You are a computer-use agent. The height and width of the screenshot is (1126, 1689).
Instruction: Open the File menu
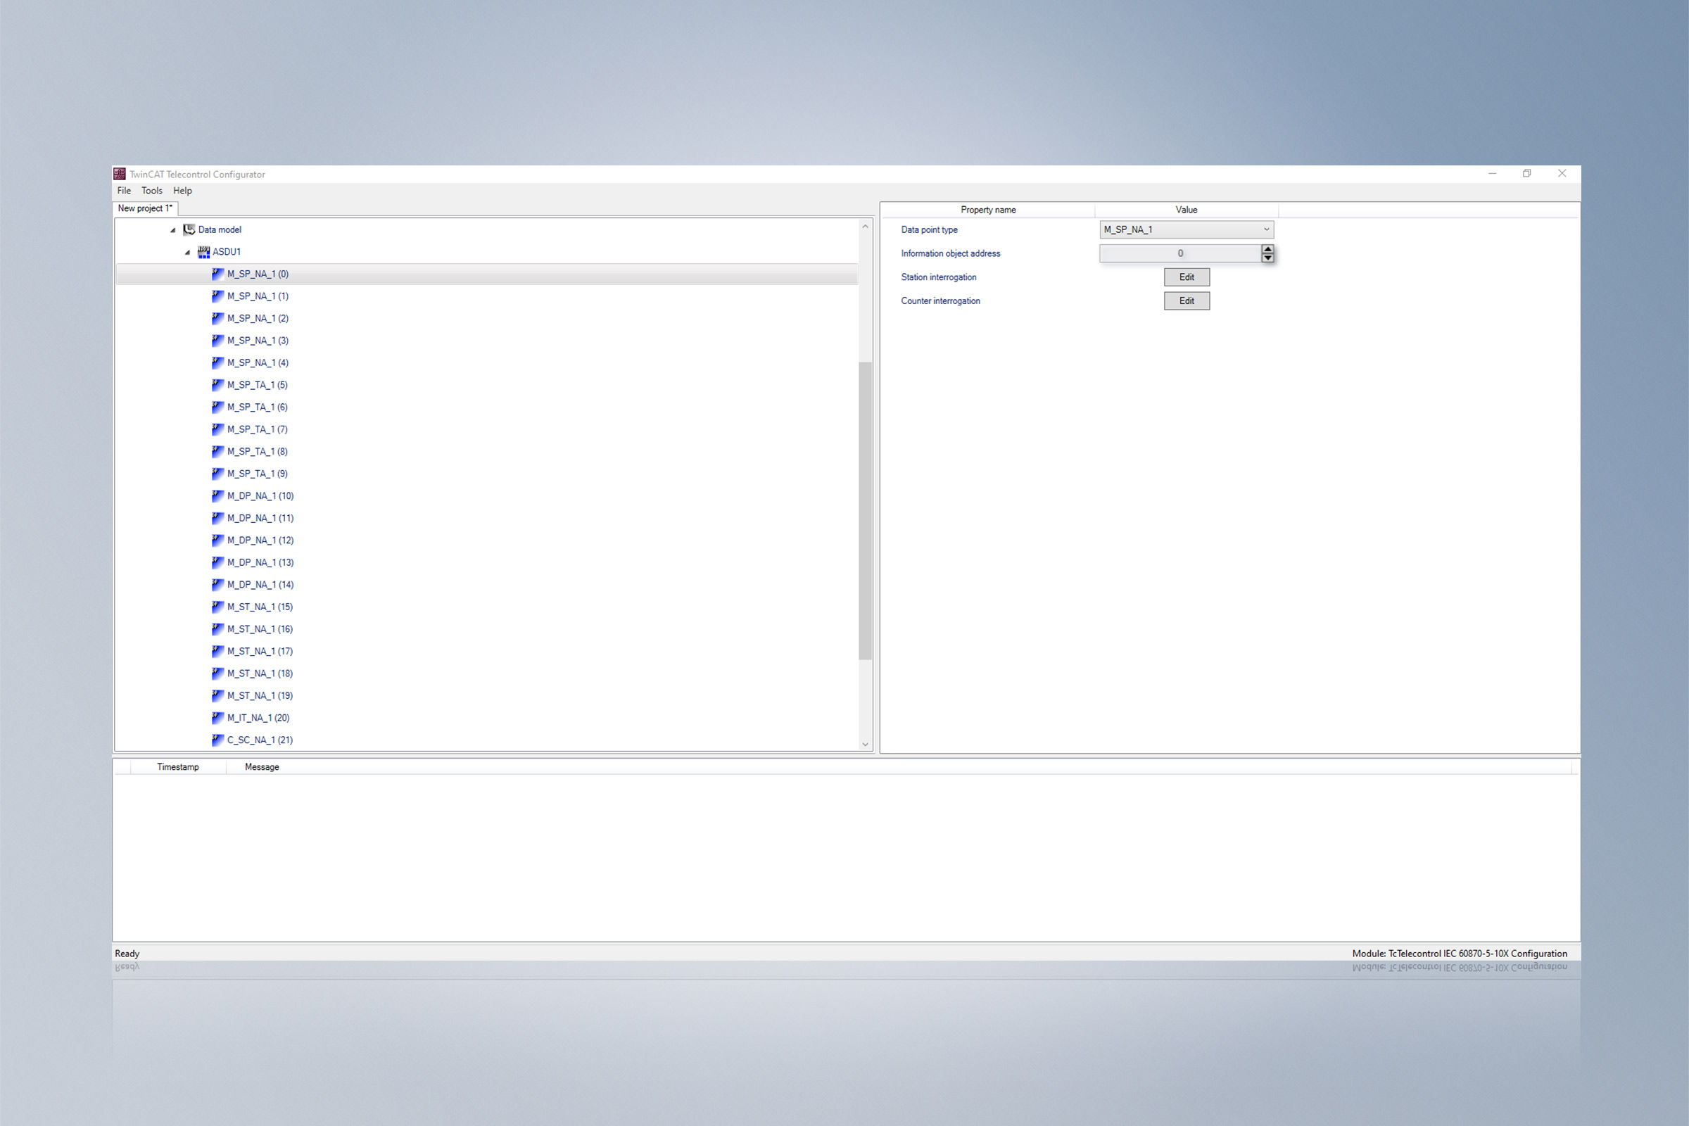coord(125,191)
